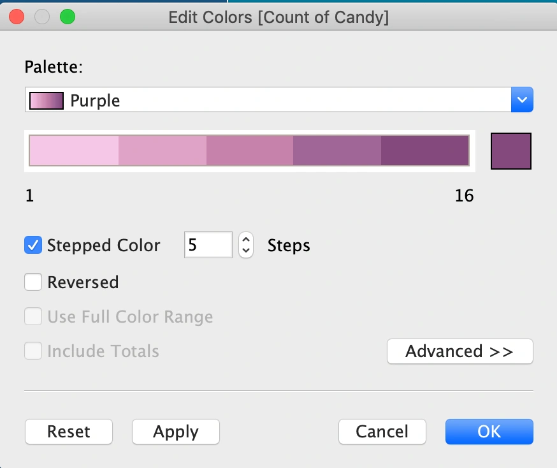Click the Include Totals checkbox
The image size is (557, 468).
pyautogui.click(x=33, y=351)
